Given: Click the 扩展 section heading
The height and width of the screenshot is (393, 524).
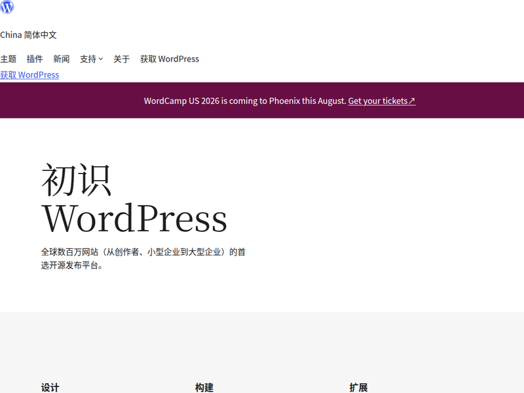Looking at the screenshot, I should (x=358, y=387).
